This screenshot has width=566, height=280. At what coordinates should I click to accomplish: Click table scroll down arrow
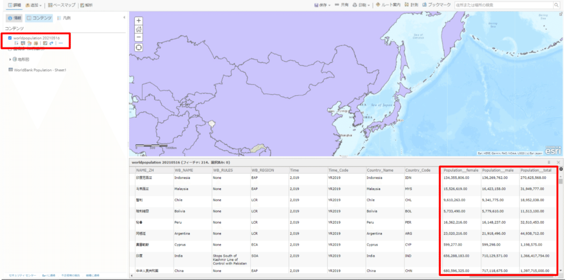point(561,272)
